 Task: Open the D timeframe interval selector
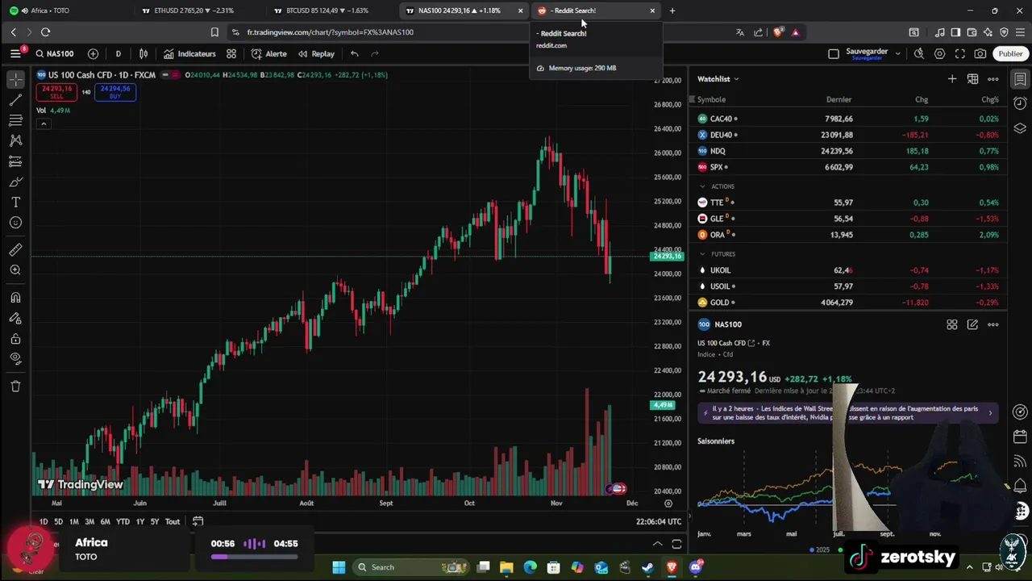click(118, 54)
